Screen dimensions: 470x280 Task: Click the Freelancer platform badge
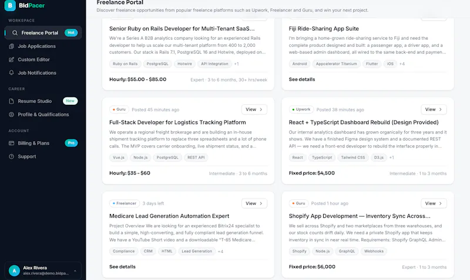(125, 203)
